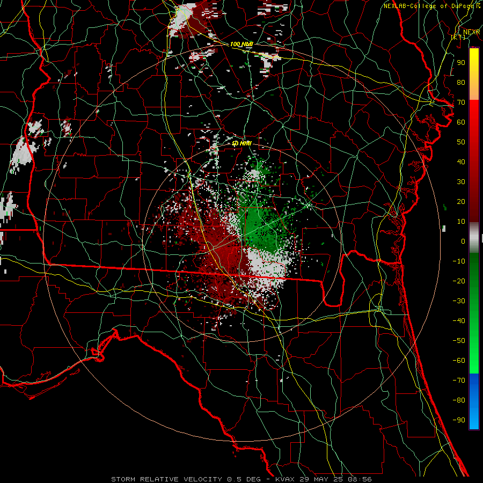Click the Storm Relative Velocity caption at the bottom
The height and width of the screenshot is (483, 483).
[x=241, y=479]
